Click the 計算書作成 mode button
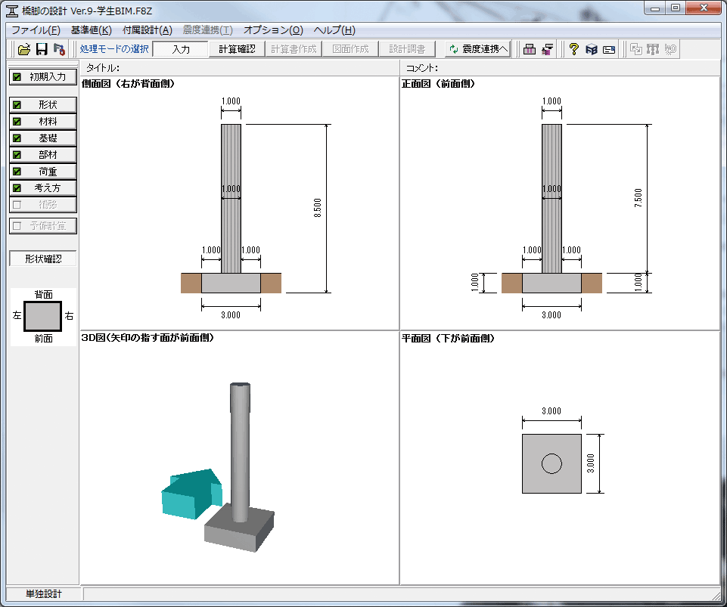This screenshot has width=727, height=607. point(294,49)
